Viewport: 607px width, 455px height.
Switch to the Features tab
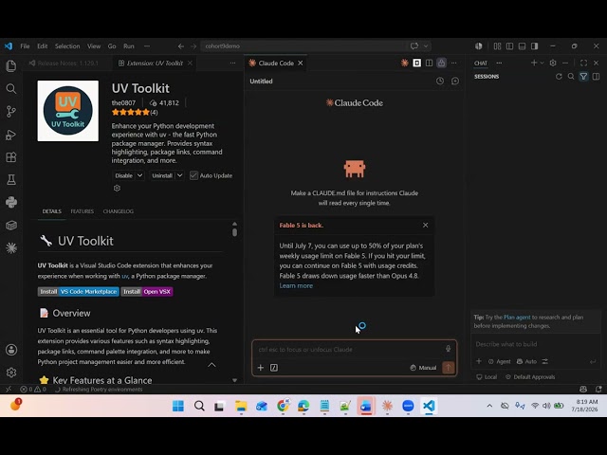point(83,211)
